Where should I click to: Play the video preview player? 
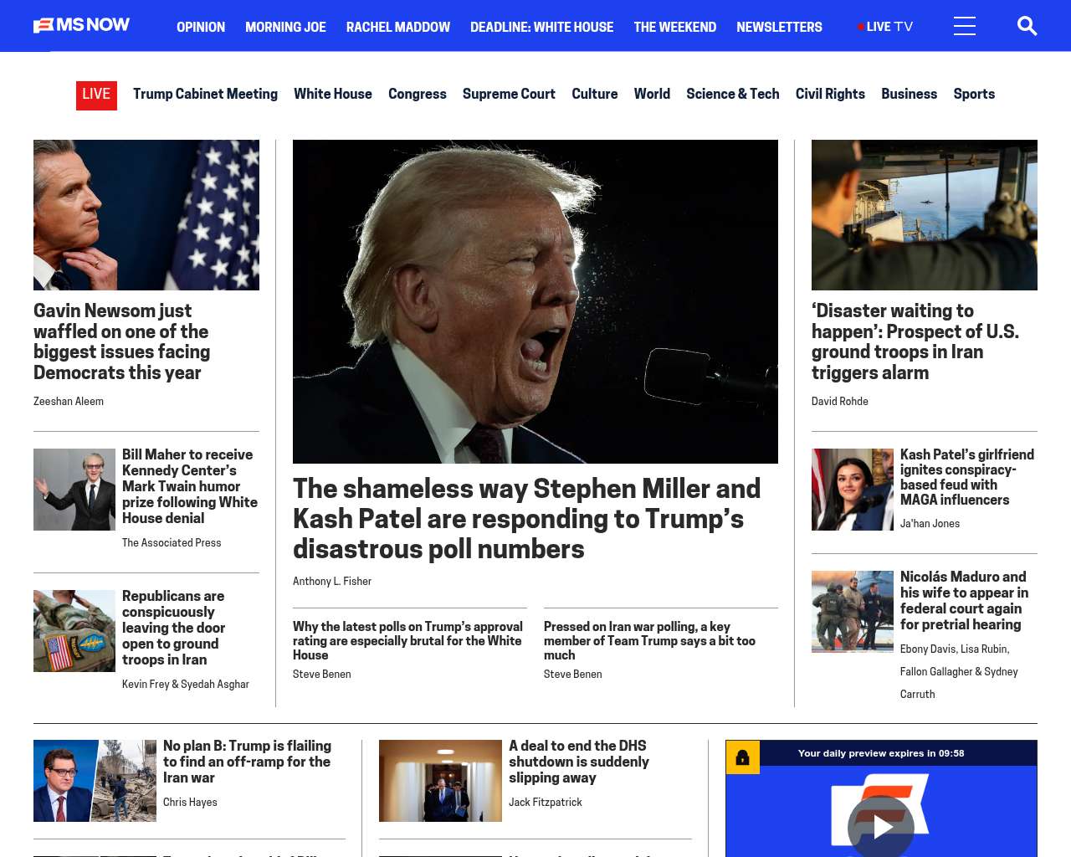point(880,827)
